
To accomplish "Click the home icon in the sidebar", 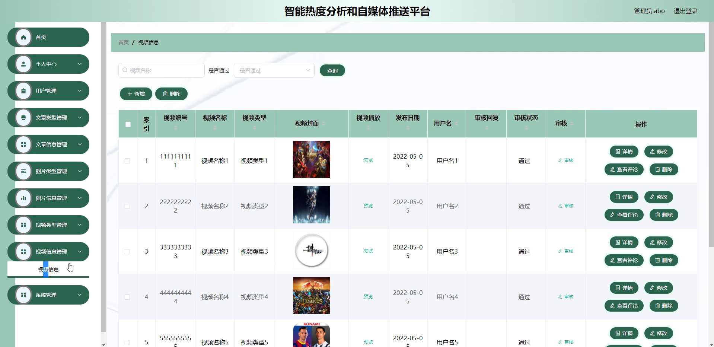I will point(23,37).
